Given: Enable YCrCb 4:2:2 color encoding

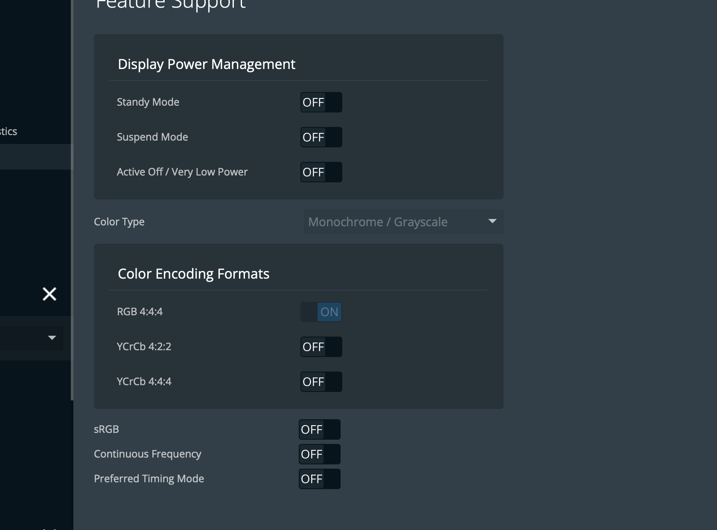Looking at the screenshot, I should point(321,347).
